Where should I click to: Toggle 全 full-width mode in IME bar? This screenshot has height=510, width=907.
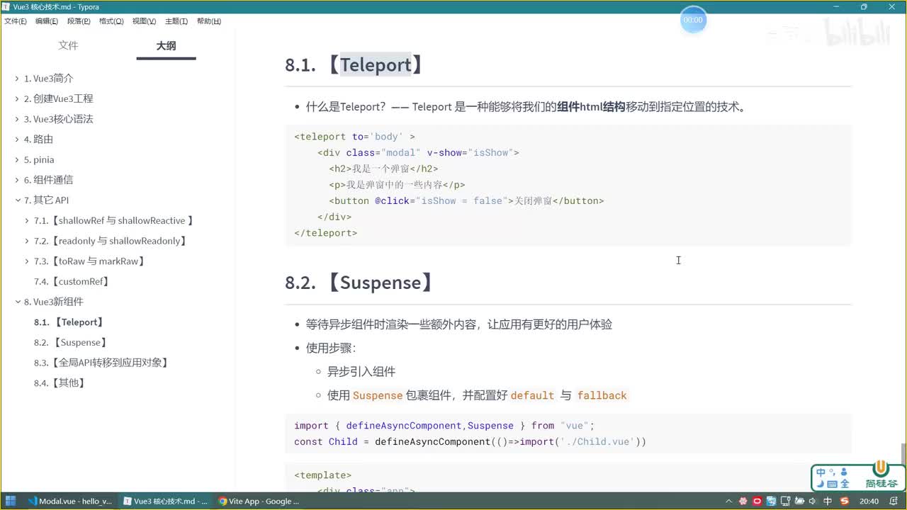[843, 484]
